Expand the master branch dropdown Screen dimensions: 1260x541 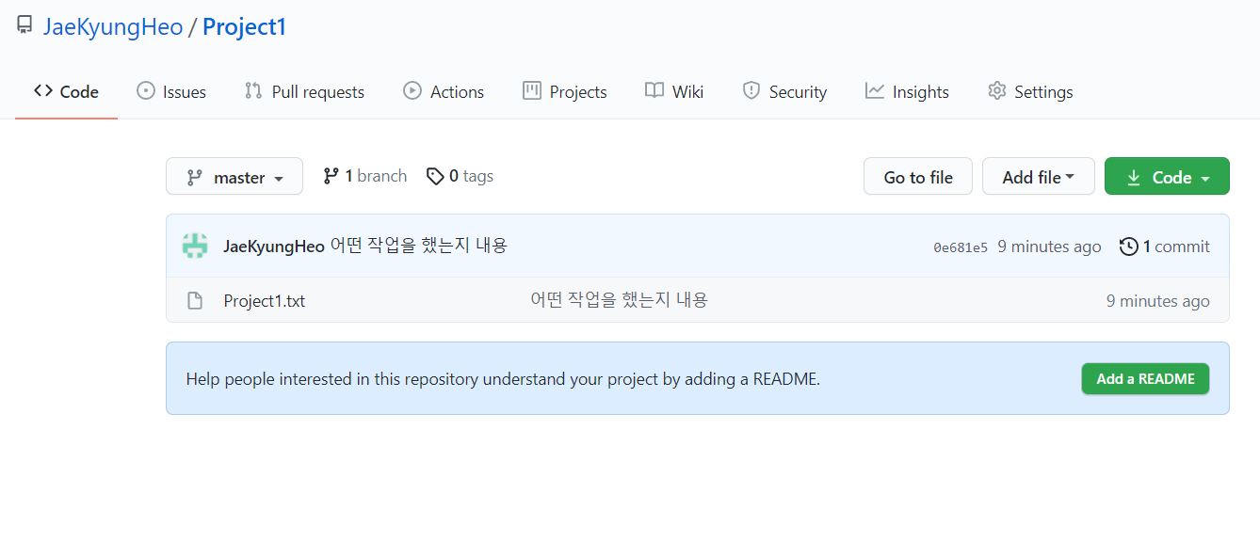click(x=234, y=176)
